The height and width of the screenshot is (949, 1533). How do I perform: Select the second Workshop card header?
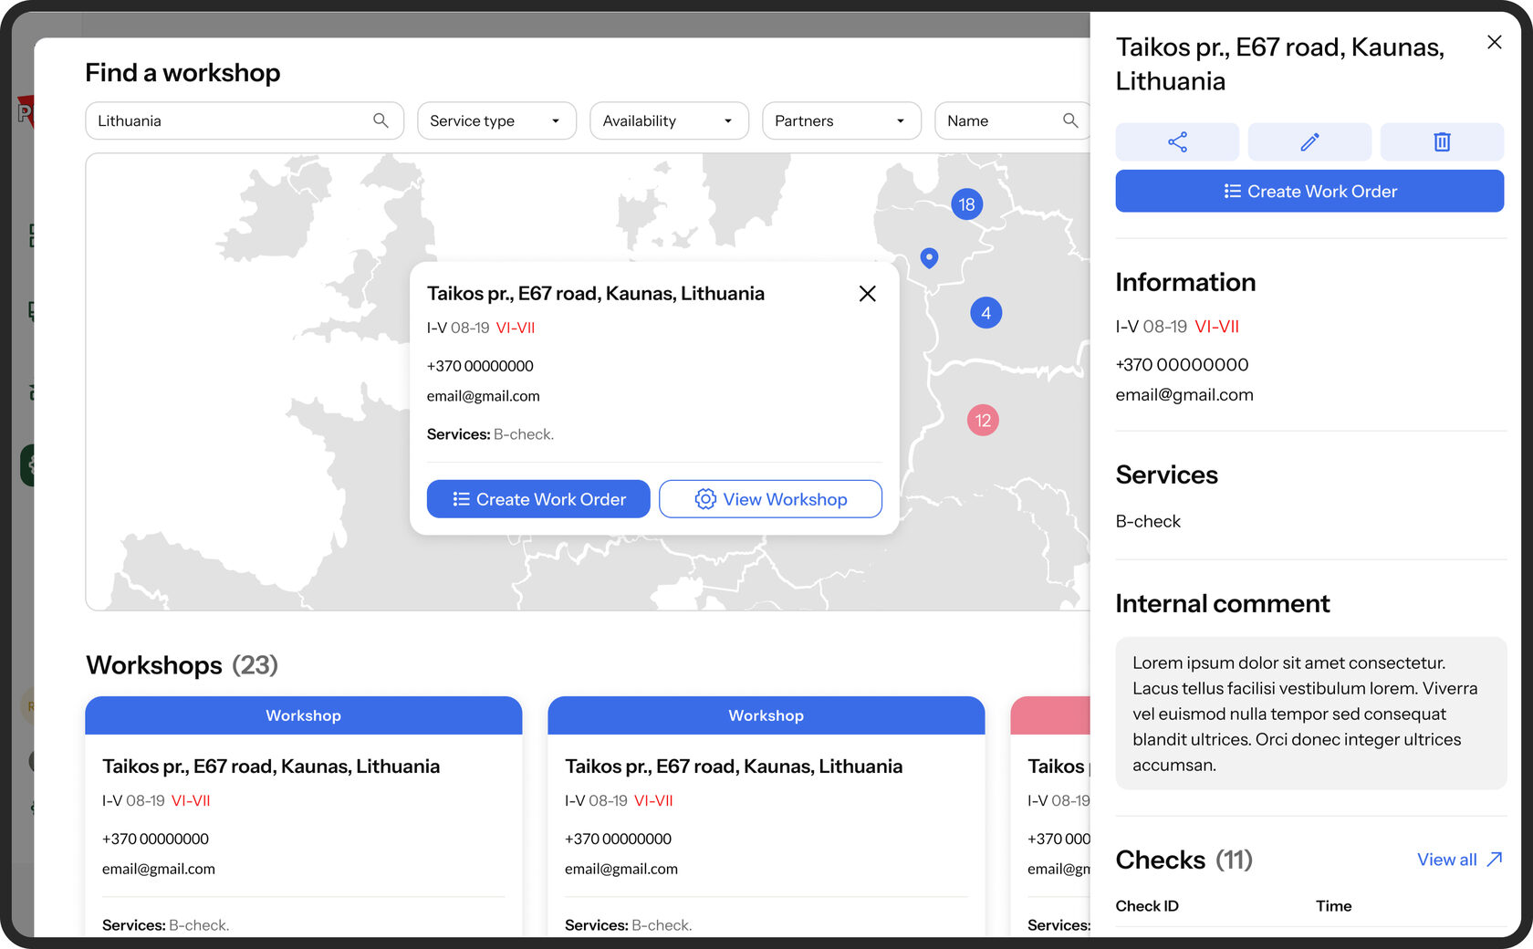pyautogui.click(x=766, y=715)
